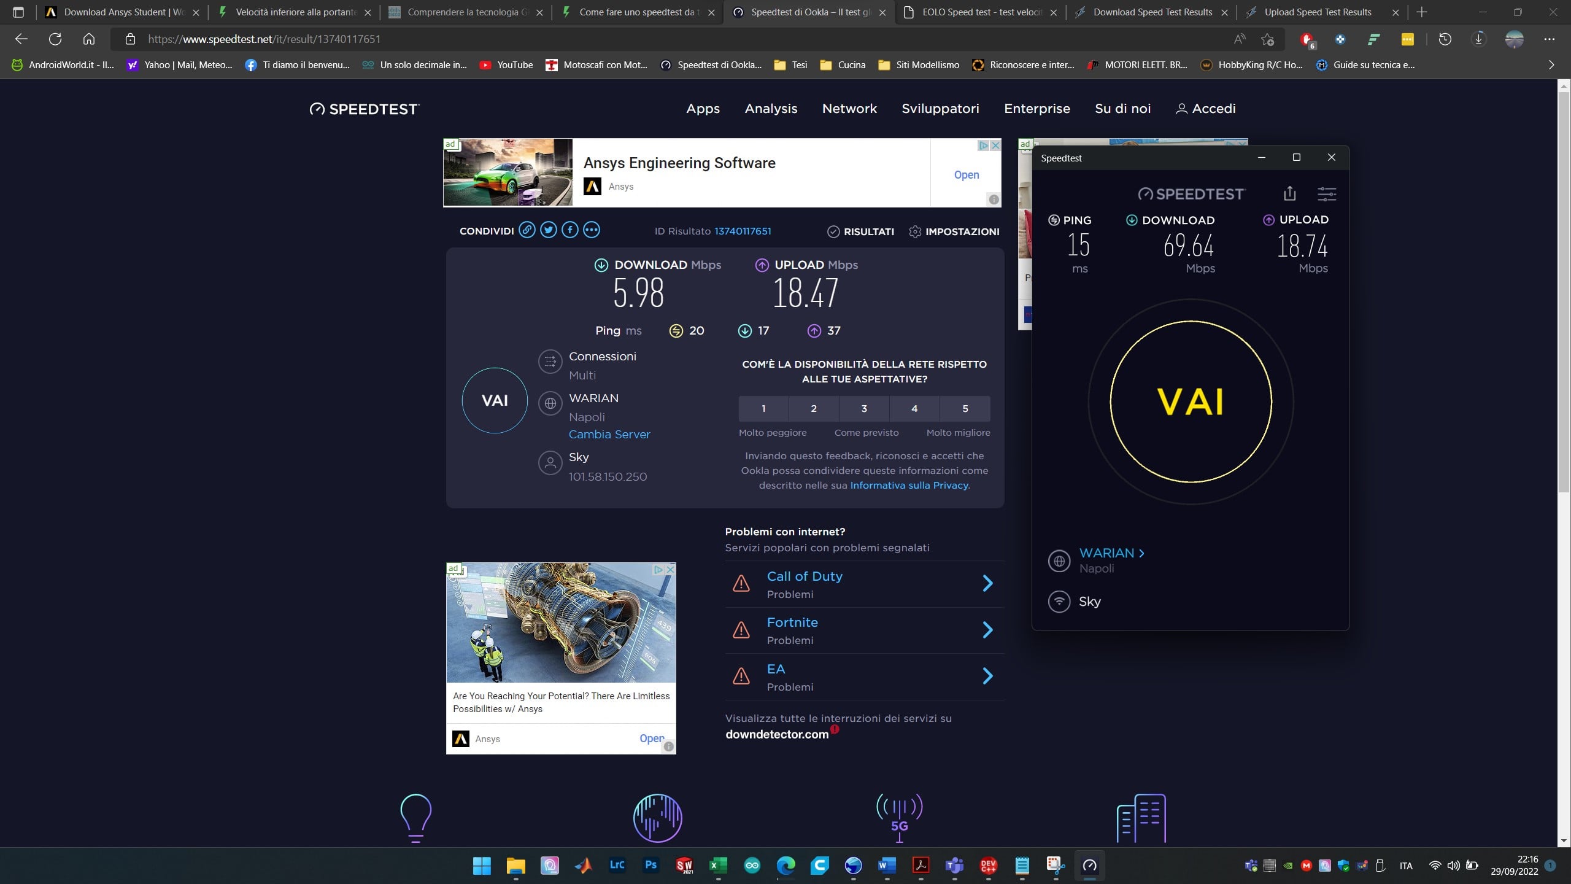Open IMPOSTAZIONI settings
The height and width of the screenshot is (884, 1571).
coord(954,231)
